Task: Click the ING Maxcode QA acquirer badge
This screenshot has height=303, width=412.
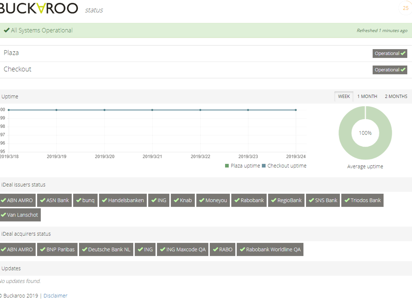Action: click(183, 249)
